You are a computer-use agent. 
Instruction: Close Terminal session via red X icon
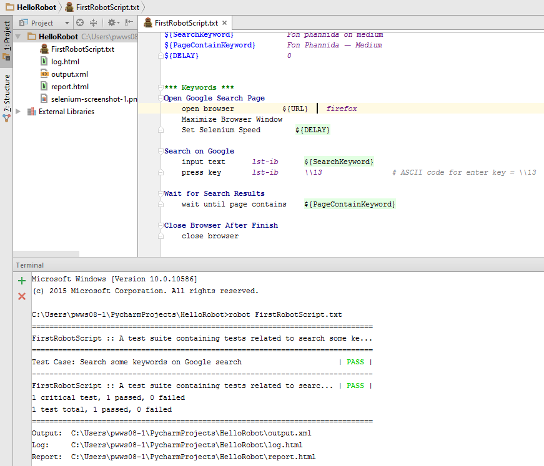21,296
